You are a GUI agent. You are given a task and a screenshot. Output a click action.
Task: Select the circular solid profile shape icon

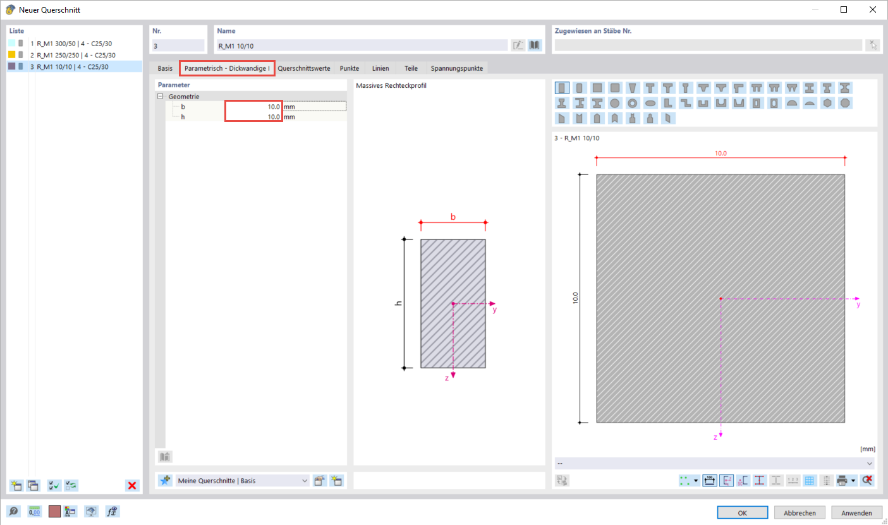(615, 102)
